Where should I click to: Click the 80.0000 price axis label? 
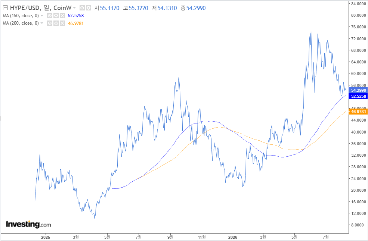(358, 15)
